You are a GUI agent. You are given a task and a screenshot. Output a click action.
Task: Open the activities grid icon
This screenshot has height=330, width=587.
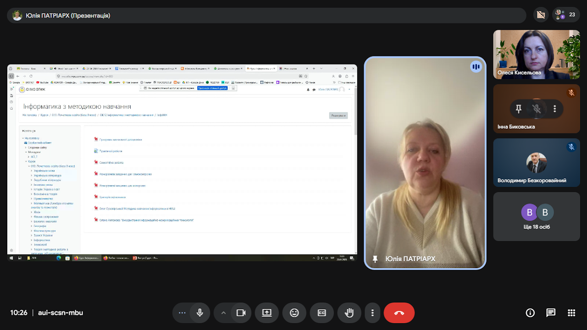point(571,313)
